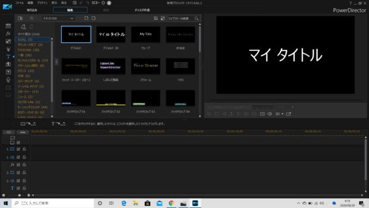Open the second menu in the menu bar
Viewport: 369px width, 208px height.
click(x=30, y=3)
